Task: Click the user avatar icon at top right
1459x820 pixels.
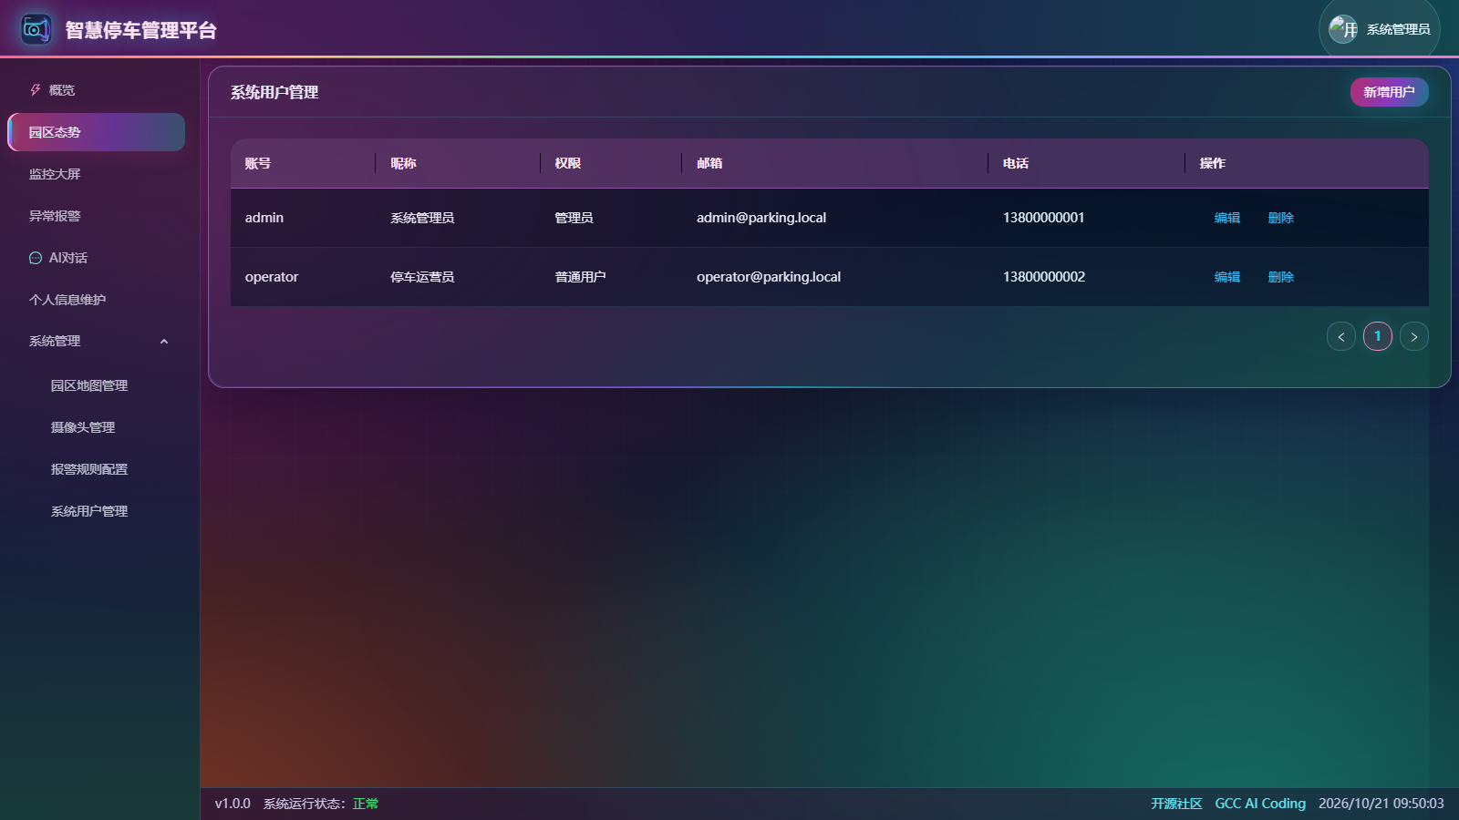Action: click(1343, 29)
